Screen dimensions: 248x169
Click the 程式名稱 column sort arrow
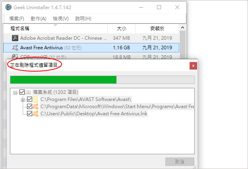[x=55, y=25]
